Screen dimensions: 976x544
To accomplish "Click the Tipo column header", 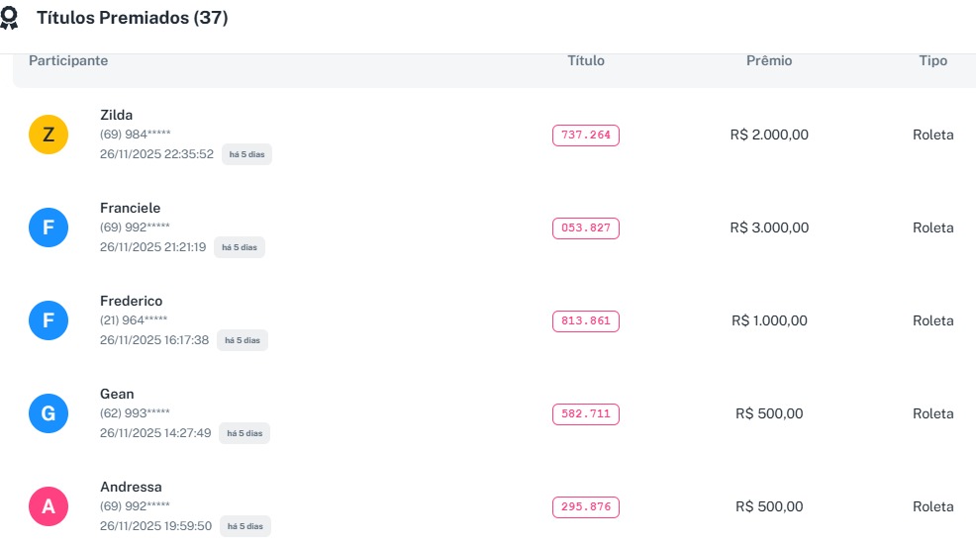I will [932, 61].
